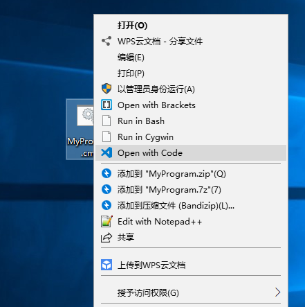Viewport: 305px width, 307px height.
Task: Choose 编辑(E) in the context menu
Action: coord(191,57)
